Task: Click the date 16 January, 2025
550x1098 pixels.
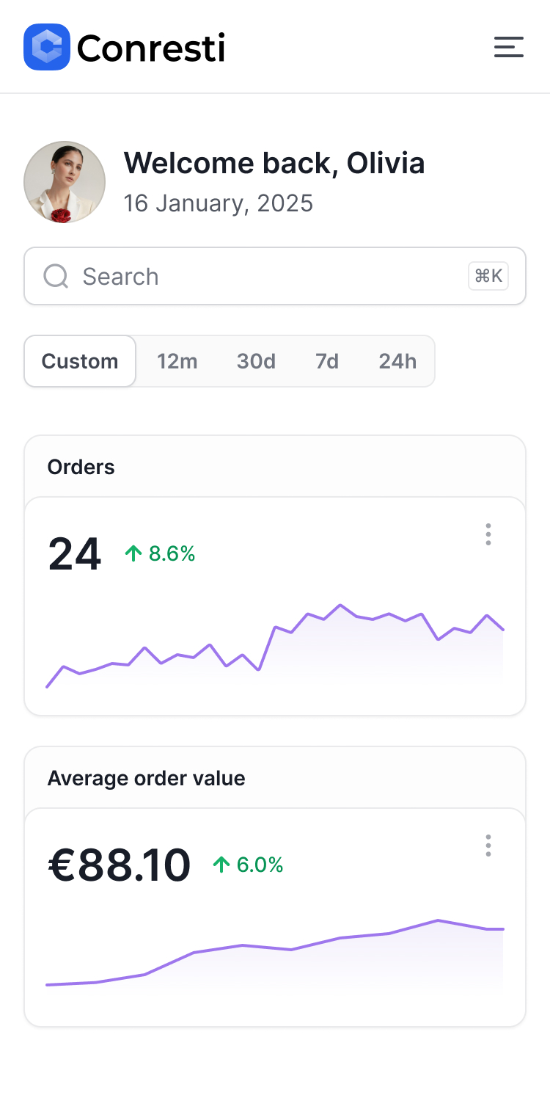Action: [219, 203]
